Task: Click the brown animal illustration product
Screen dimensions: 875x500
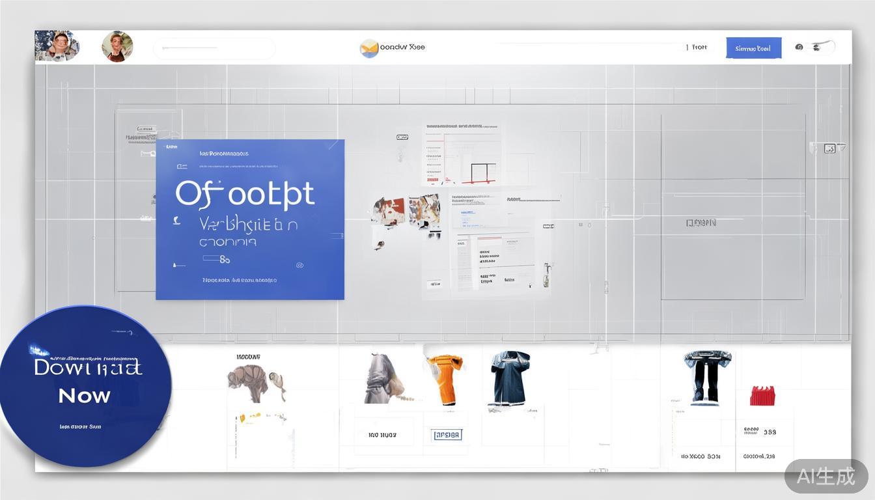Action: [257, 382]
